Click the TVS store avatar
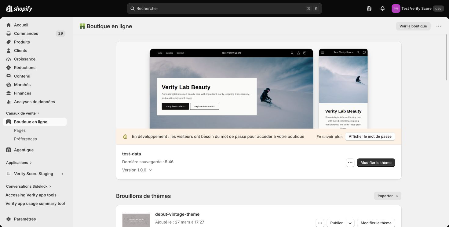This screenshot has height=227, width=449. pyautogui.click(x=396, y=9)
